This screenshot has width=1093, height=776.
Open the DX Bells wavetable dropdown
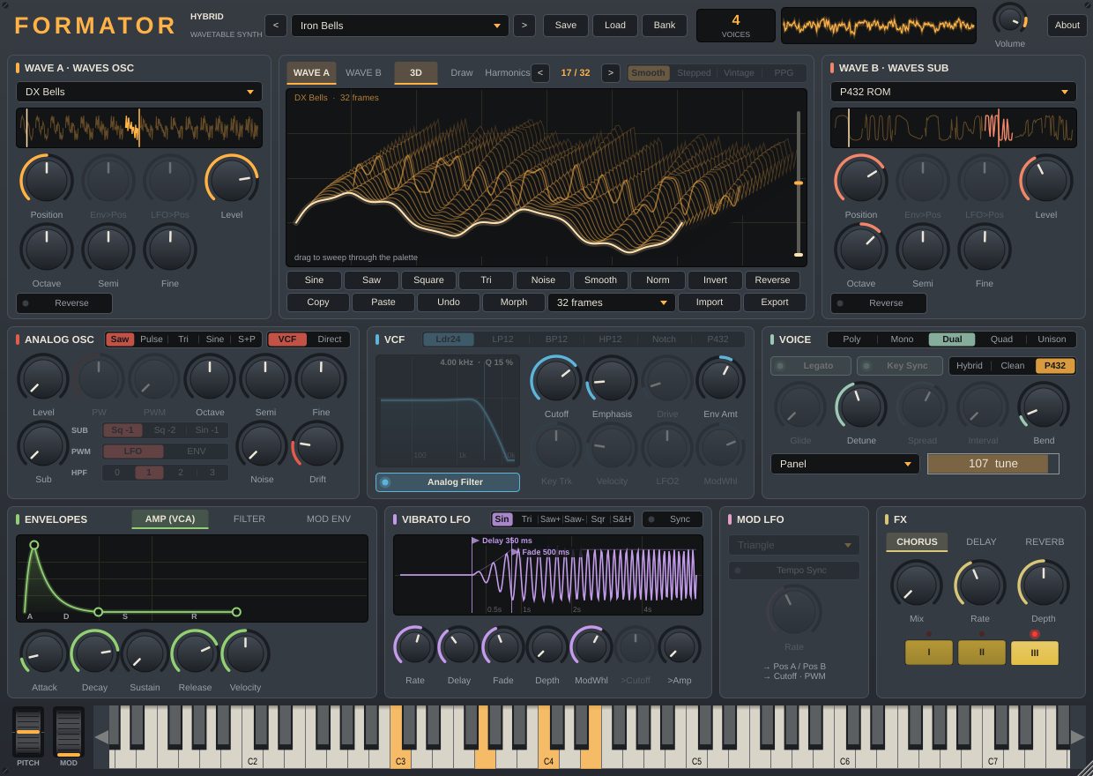[139, 92]
